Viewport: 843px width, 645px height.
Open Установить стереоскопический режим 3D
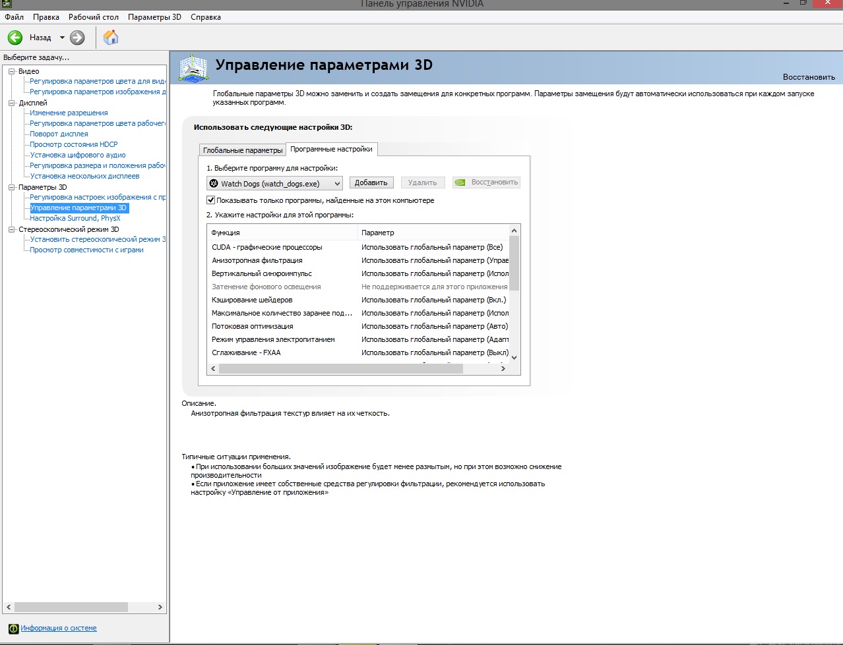tap(98, 240)
